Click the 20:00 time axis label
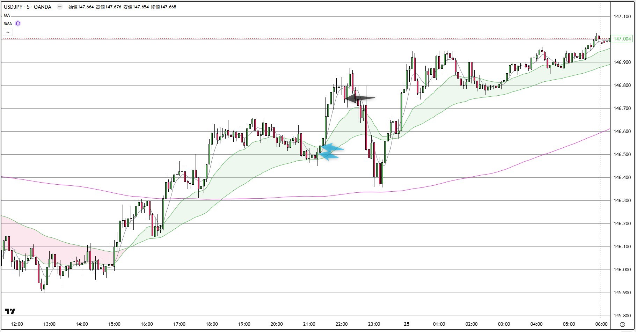 pyautogui.click(x=277, y=324)
